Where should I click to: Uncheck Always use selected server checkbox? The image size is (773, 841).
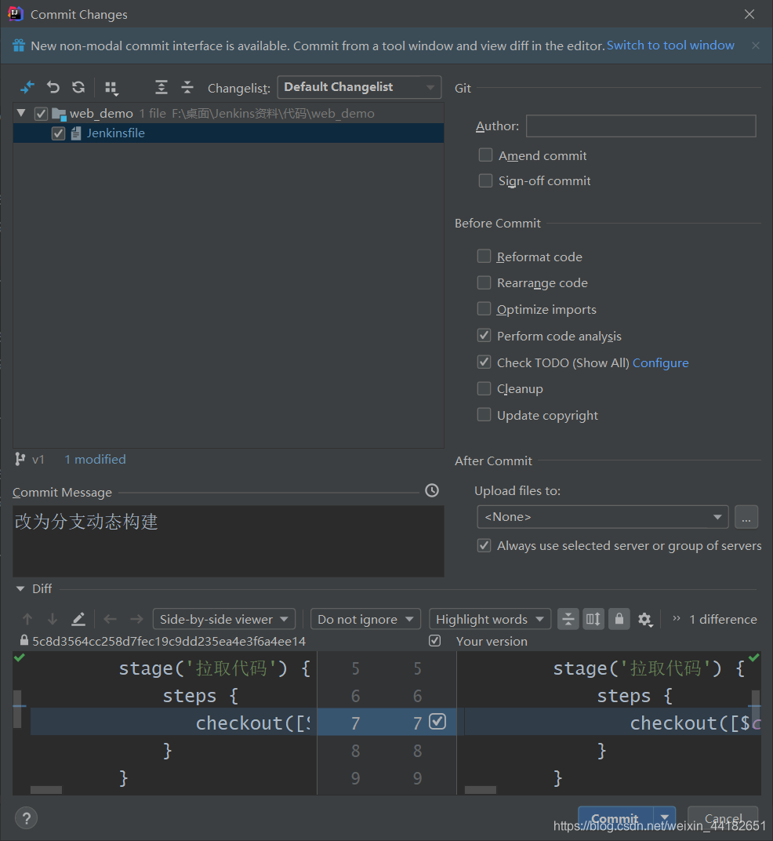(484, 545)
